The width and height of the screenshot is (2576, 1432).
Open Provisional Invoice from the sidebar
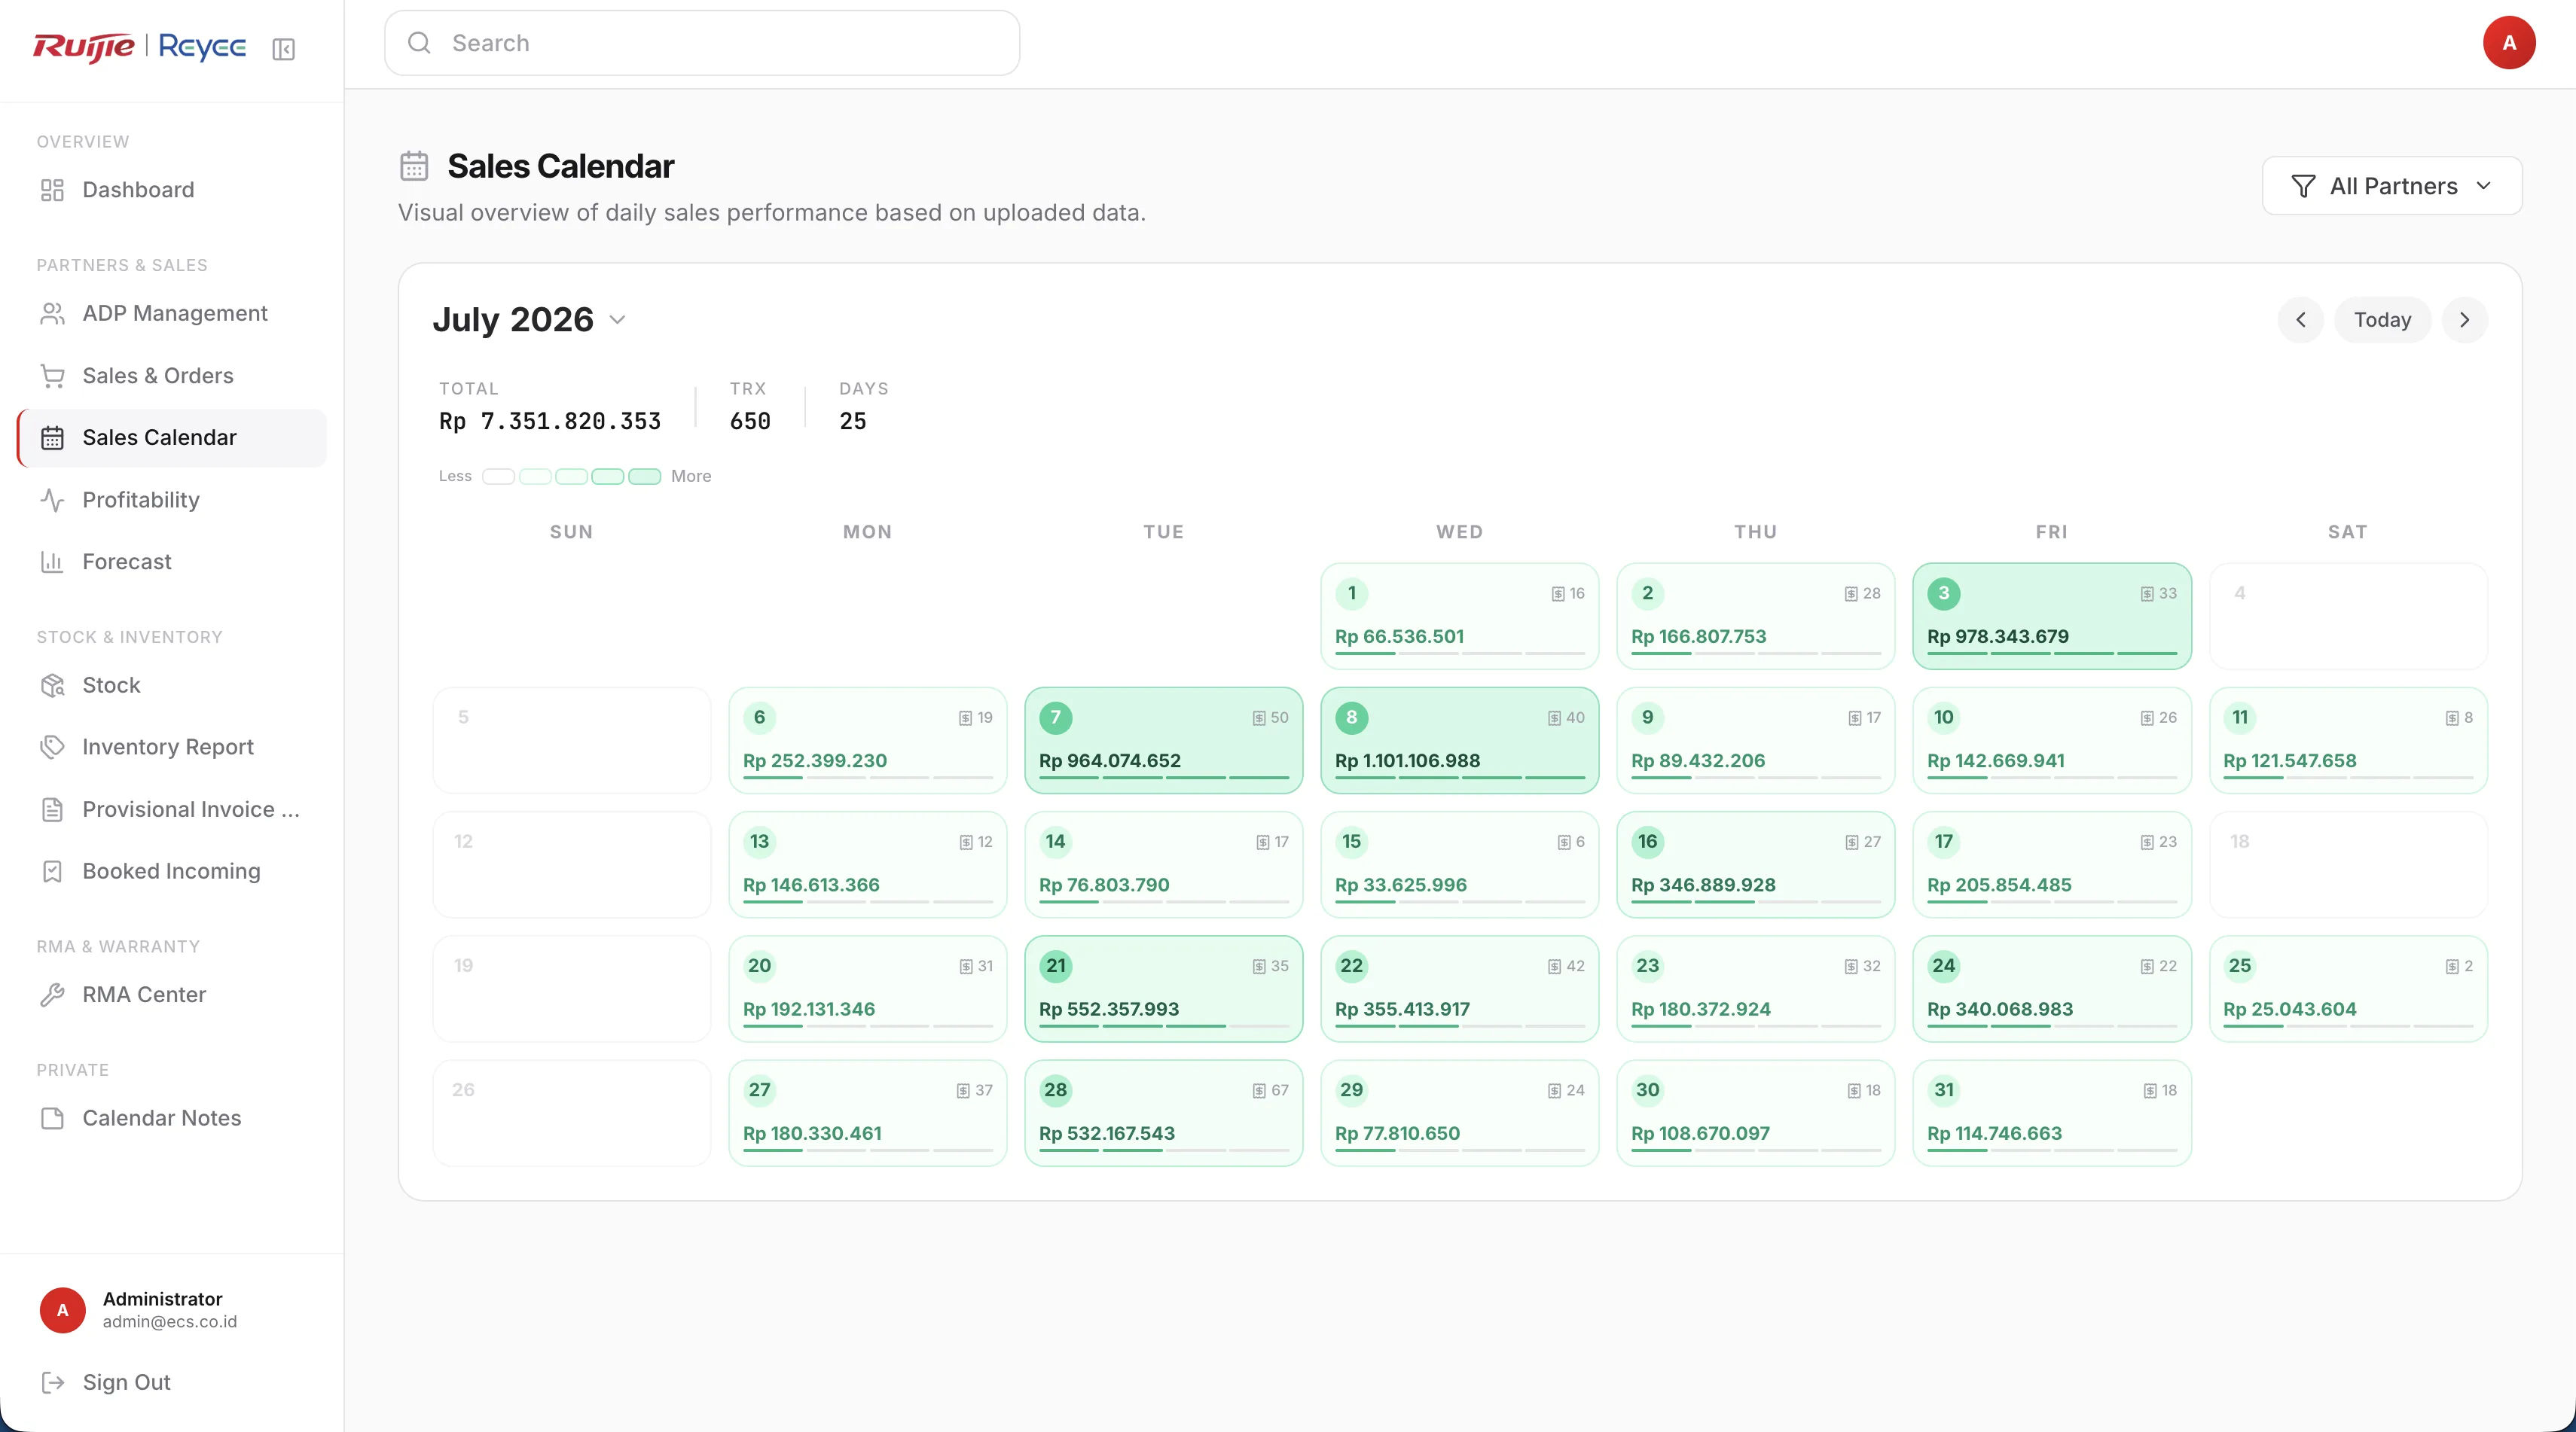click(172, 809)
